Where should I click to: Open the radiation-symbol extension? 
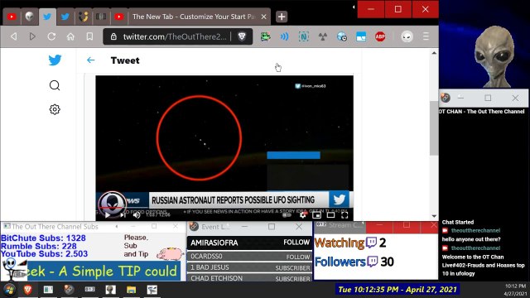(323, 36)
